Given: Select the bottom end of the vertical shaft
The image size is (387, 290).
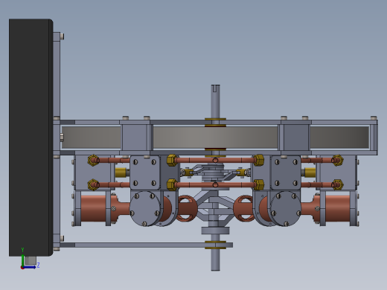Looking at the screenshot, I should coord(215,260).
